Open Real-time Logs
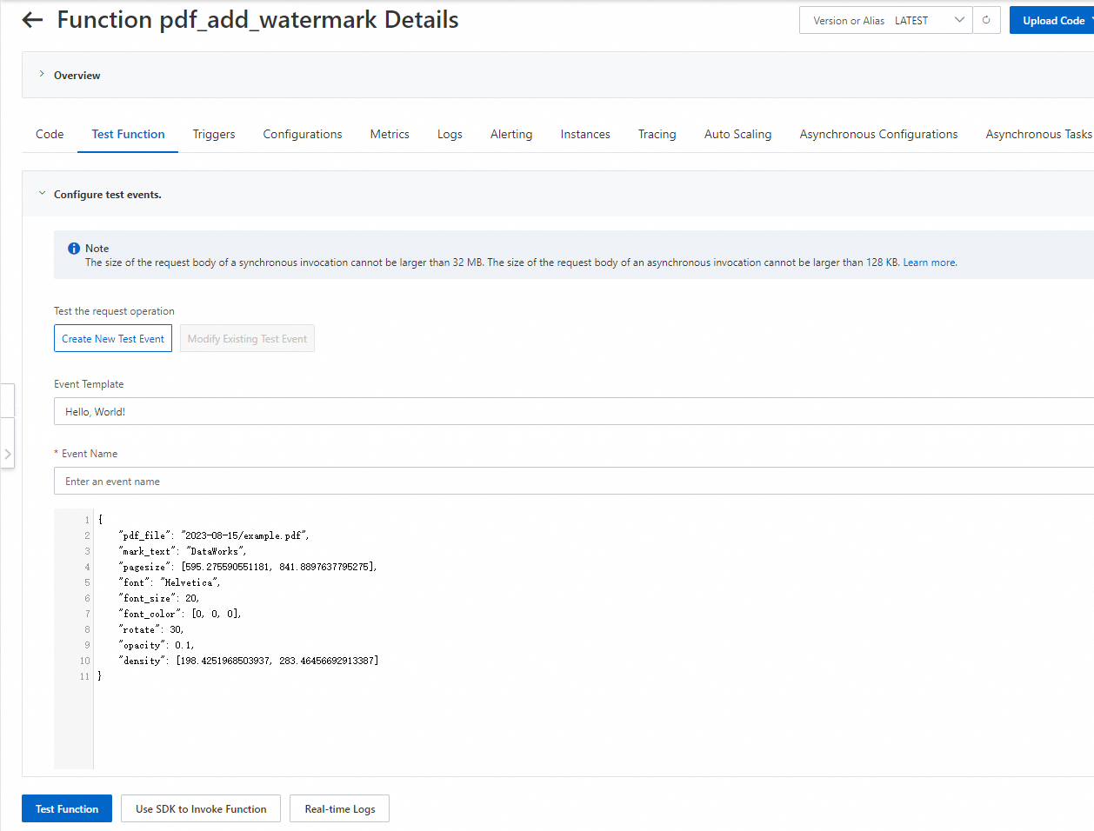Viewport: 1094px width, 831px height. (340, 808)
